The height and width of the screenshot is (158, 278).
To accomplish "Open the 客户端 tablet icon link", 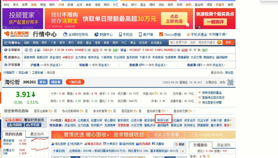I will [140, 34].
